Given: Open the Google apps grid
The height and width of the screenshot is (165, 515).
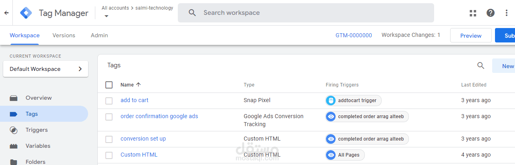Looking at the screenshot, I should pyautogui.click(x=473, y=13).
